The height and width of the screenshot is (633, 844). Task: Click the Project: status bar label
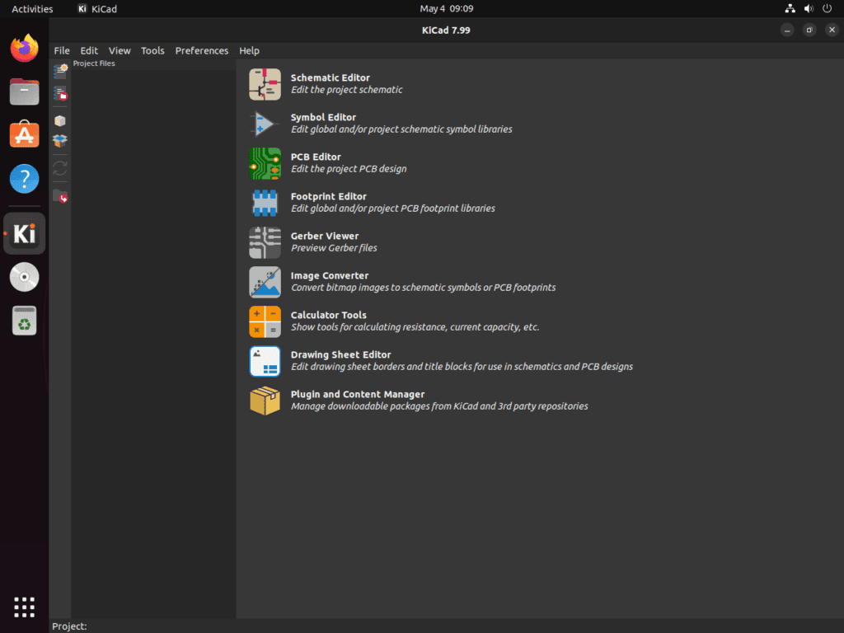click(x=69, y=626)
